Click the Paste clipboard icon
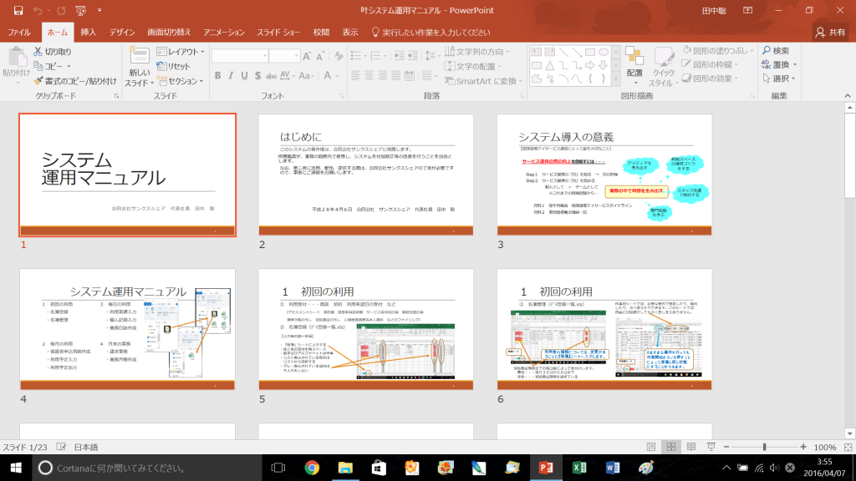 point(17,57)
